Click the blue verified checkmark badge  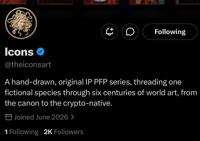point(40,52)
